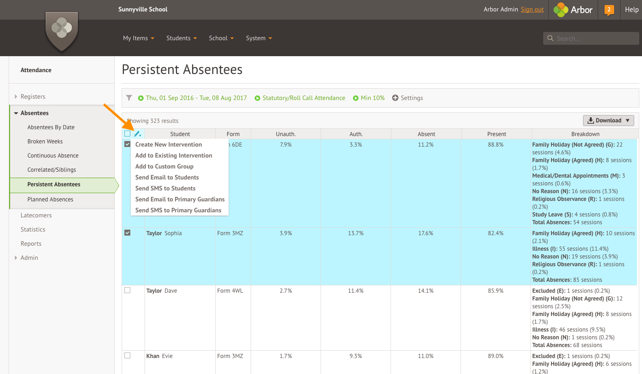Click the green arrow beside the date range
Image resolution: width=642 pixels, height=374 pixels.
pyautogui.click(x=141, y=98)
